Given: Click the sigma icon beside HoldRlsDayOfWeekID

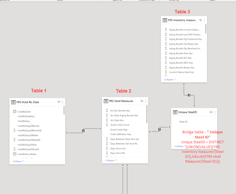Looking at the screenshot, I should click(x=15, y=140).
